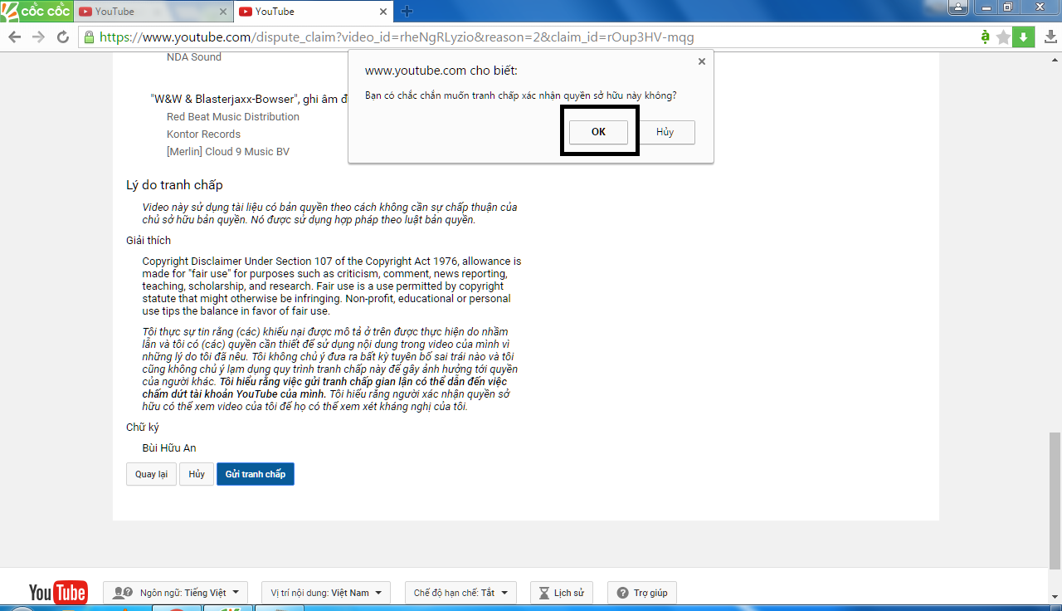Screen dimensions: 1062x611
Task: Click the dialog question 'Bạn có chắc chắn...'
Action: tap(521, 95)
